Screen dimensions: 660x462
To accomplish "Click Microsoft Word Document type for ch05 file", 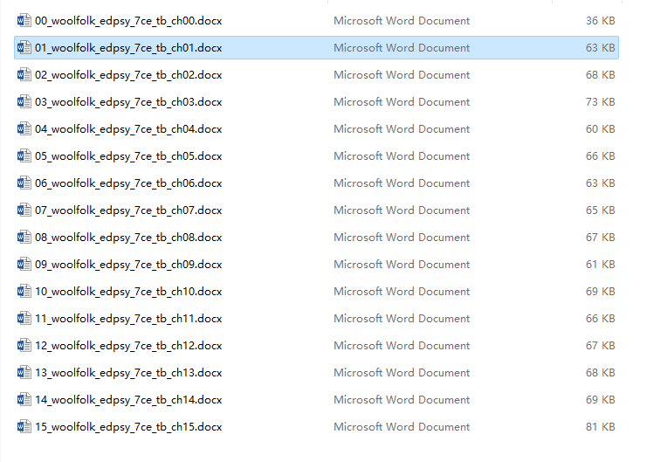I will coord(402,155).
